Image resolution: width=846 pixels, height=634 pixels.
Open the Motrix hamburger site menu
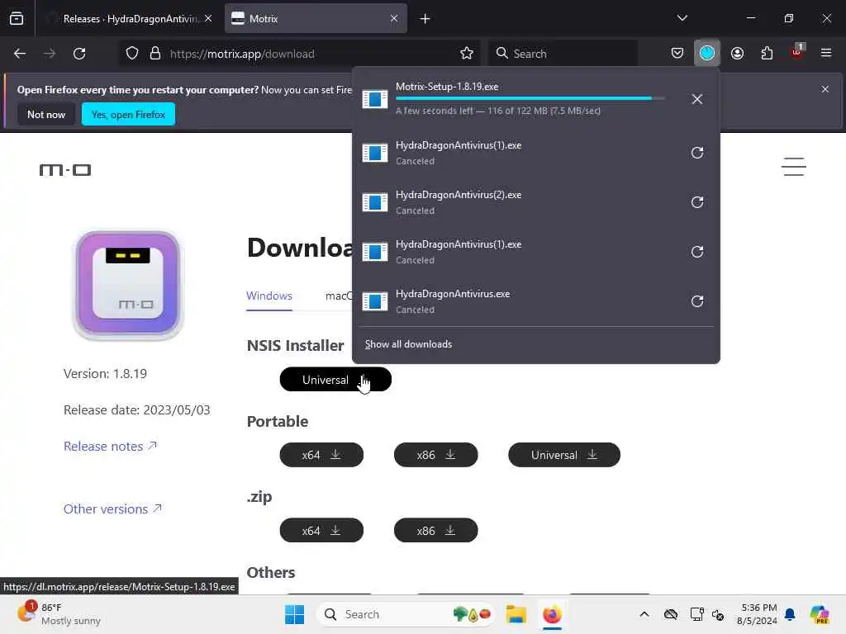794,167
